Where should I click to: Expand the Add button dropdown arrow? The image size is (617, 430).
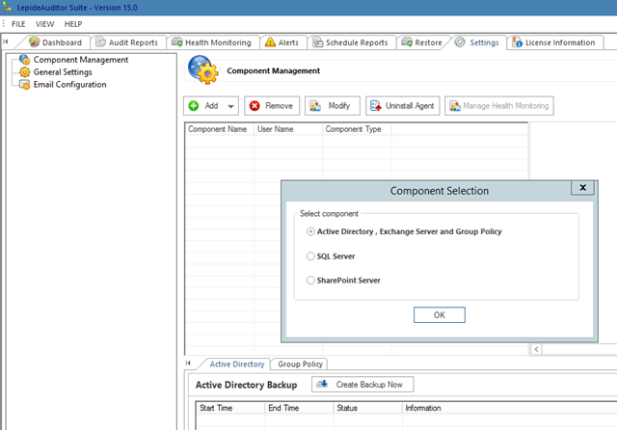pyautogui.click(x=231, y=106)
